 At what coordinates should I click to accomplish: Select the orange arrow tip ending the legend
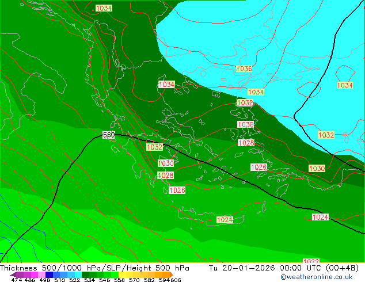point(172,275)
